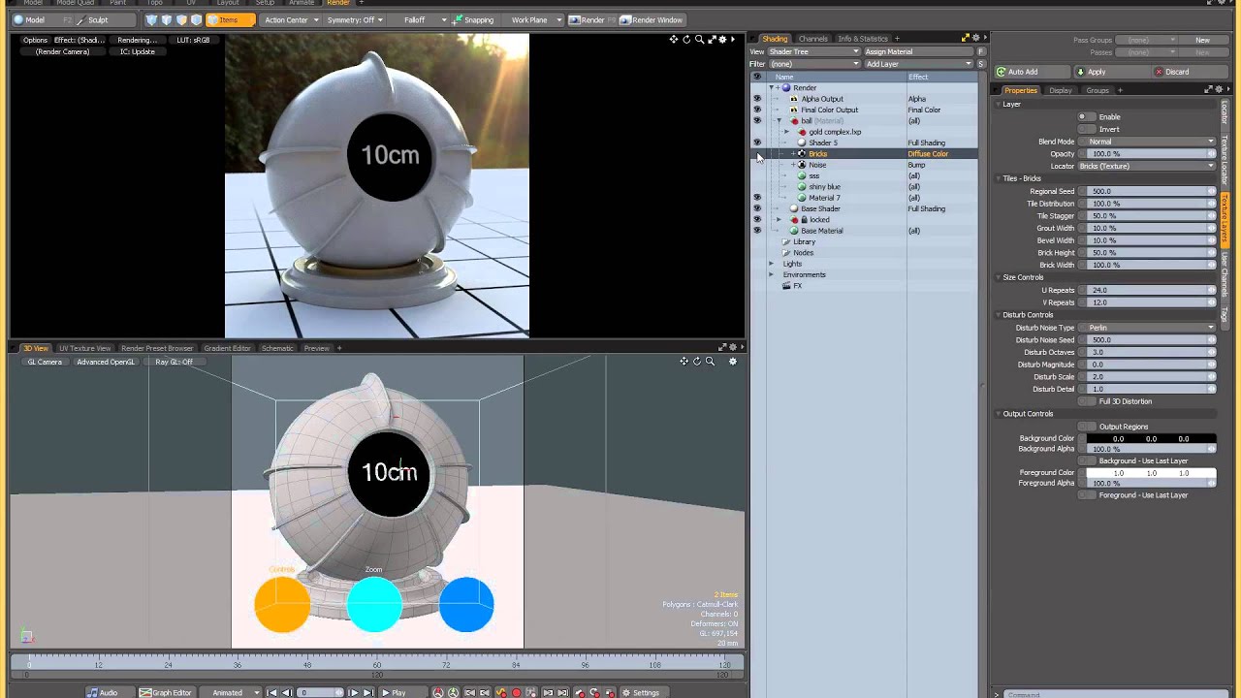Activate the Items selection mode
The image size is (1241, 698).
[230, 19]
